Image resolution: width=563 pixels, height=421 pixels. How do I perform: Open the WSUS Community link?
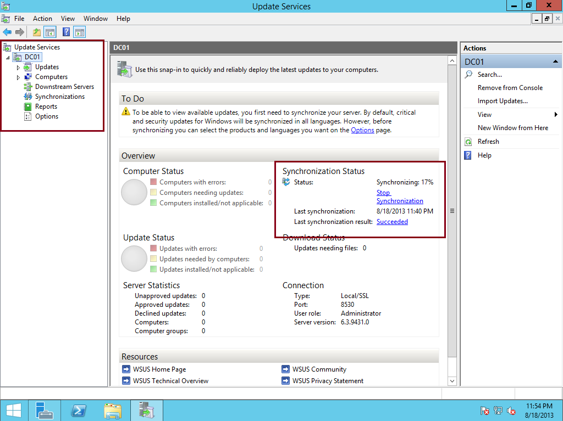(319, 369)
